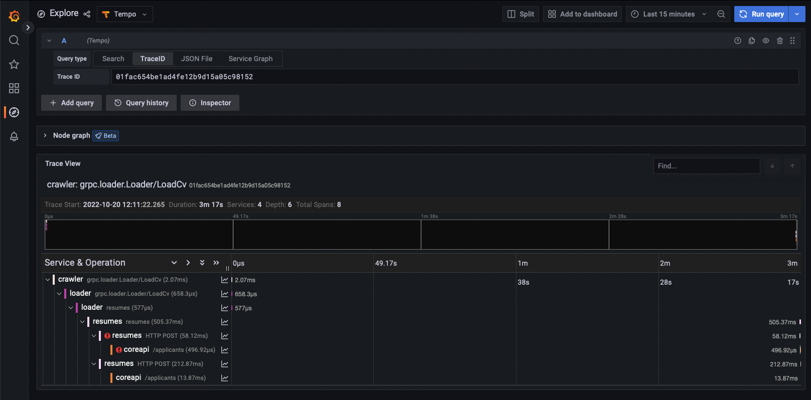Click the column resize handle beside 0μs
This screenshot has width=811, height=400.
[227, 268]
